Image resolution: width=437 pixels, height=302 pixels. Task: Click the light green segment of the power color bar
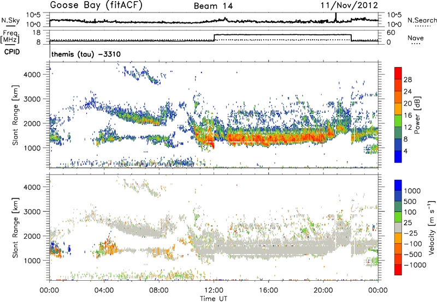click(x=398, y=120)
